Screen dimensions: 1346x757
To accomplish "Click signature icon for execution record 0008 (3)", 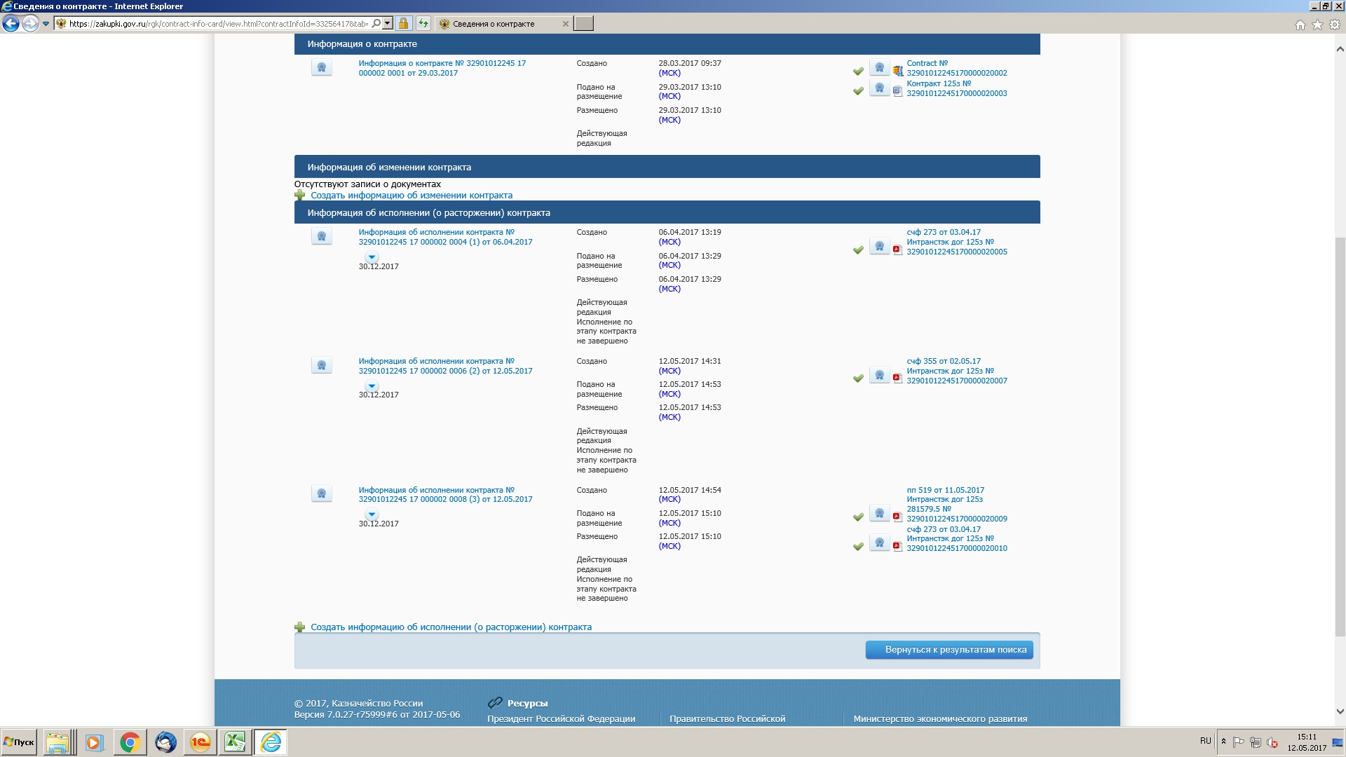I will click(321, 494).
